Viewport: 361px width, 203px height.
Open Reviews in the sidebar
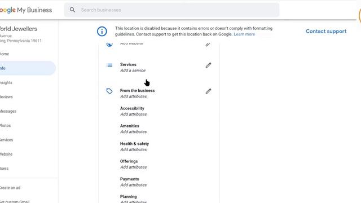coord(6,97)
